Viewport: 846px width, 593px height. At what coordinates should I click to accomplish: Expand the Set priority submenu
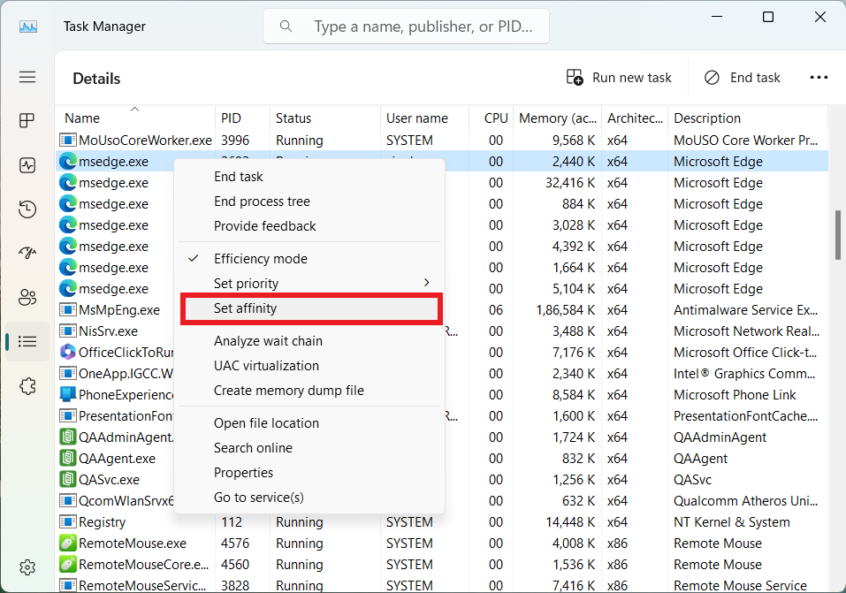(x=310, y=284)
